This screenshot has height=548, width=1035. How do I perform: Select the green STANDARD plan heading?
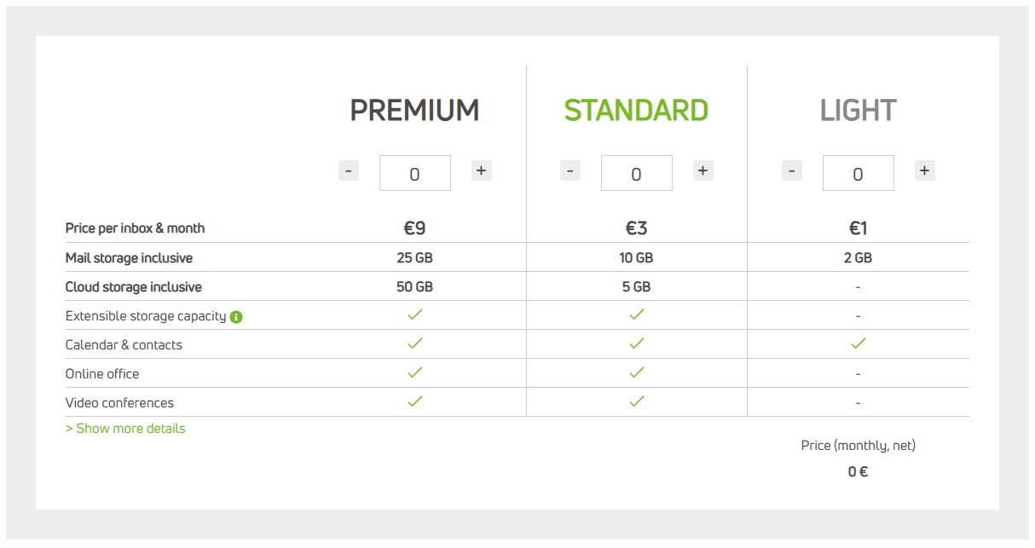636,111
